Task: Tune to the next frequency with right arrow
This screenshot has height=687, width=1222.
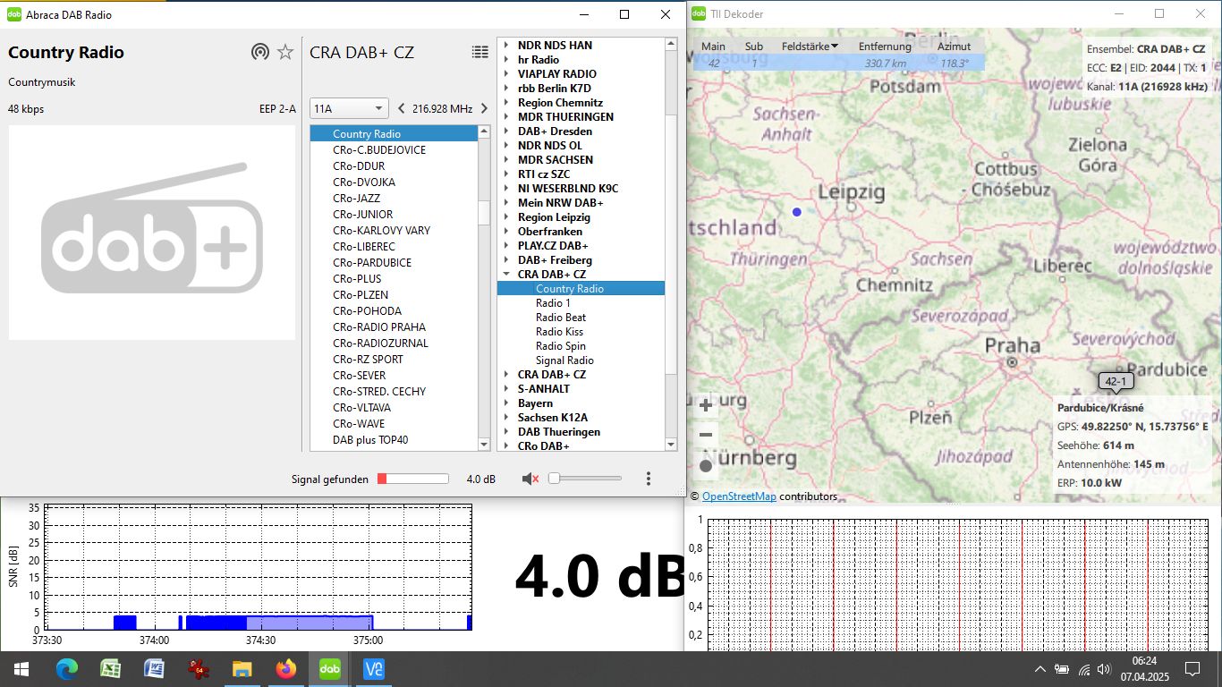Action: 484,108
